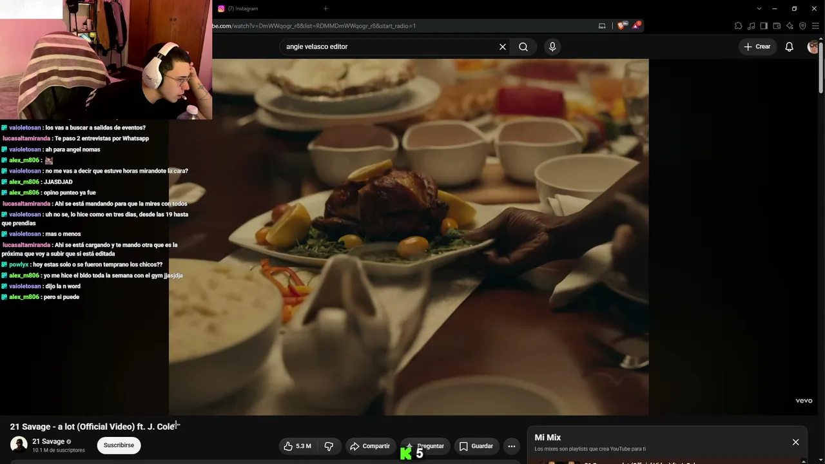Image resolution: width=825 pixels, height=464 pixels.
Task: Click chat message 'opino punteo ya fue'
Action: tap(70, 193)
